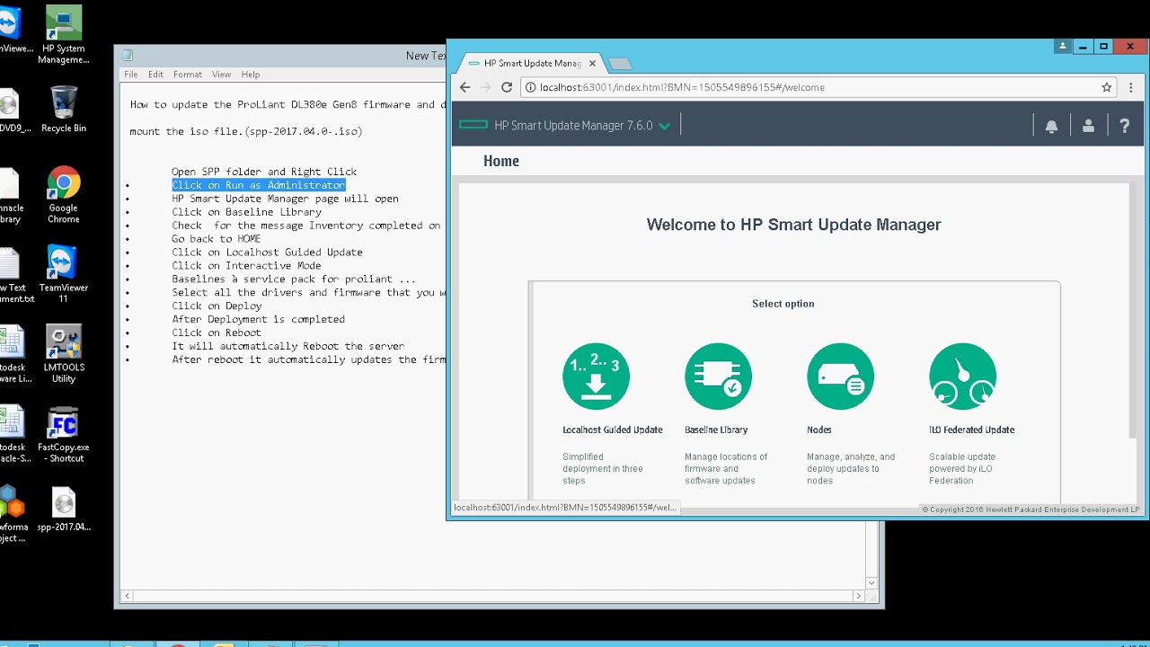The image size is (1150, 647).
Task: Click 'mount the iso file' line
Action: pyautogui.click(x=246, y=131)
